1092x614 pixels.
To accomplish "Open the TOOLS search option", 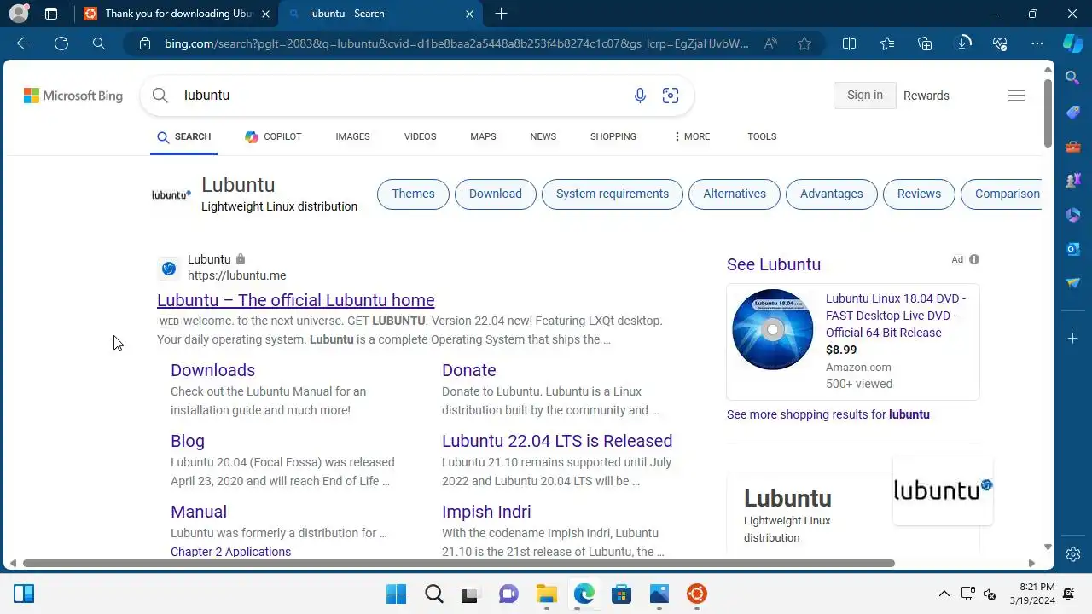I will [x=762, y=136].
